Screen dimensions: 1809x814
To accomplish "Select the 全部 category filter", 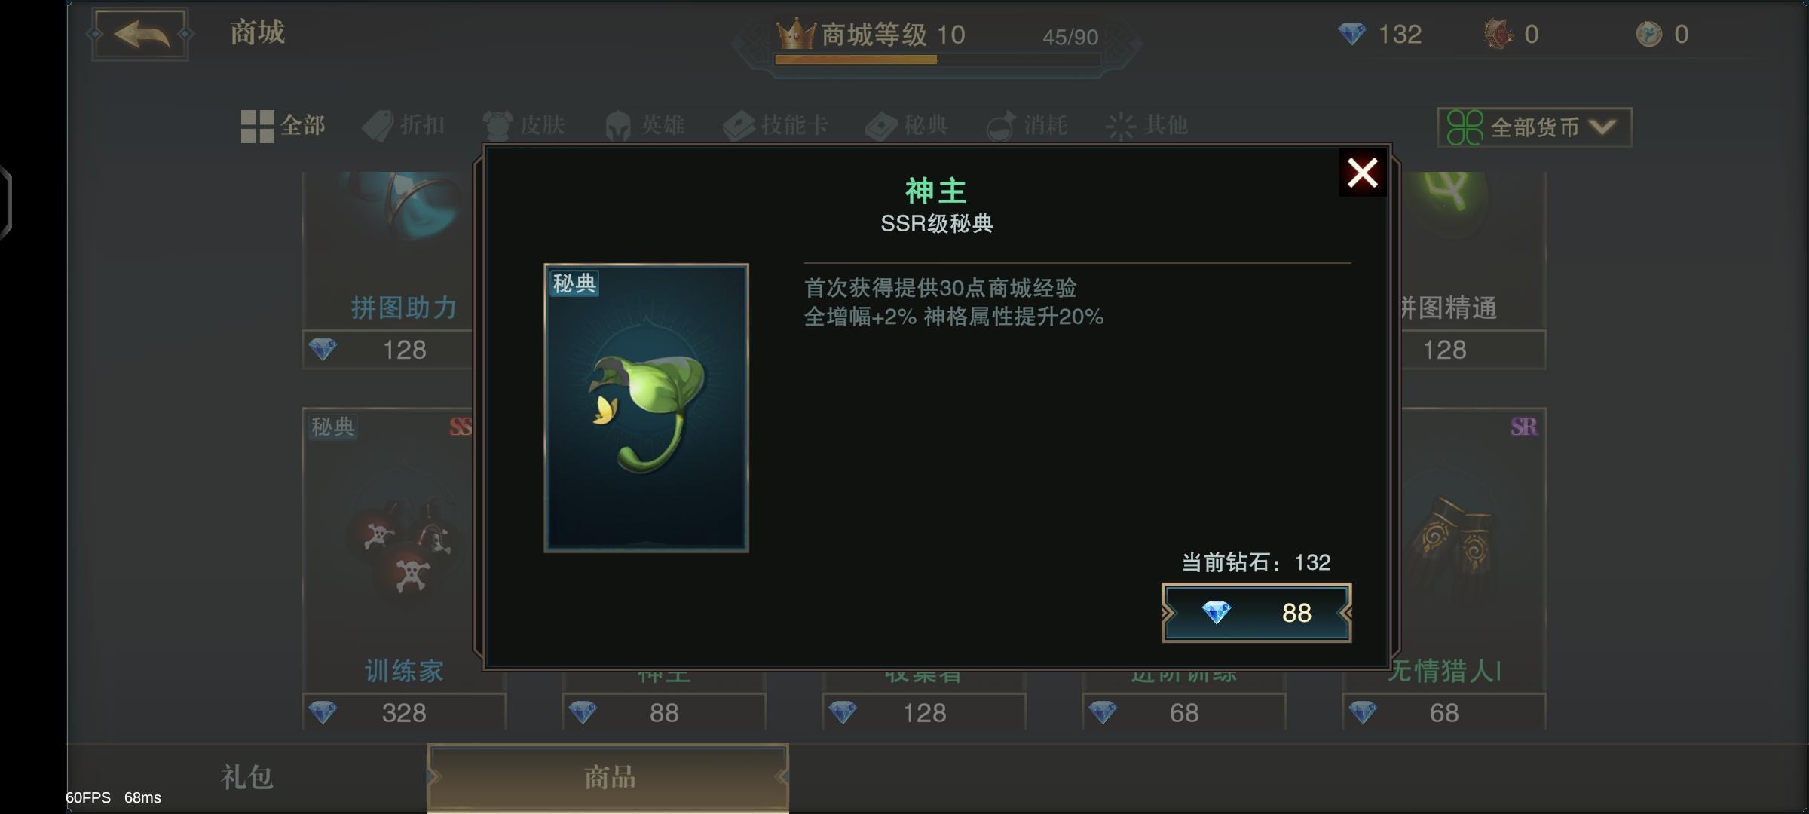I will (283, 125).
